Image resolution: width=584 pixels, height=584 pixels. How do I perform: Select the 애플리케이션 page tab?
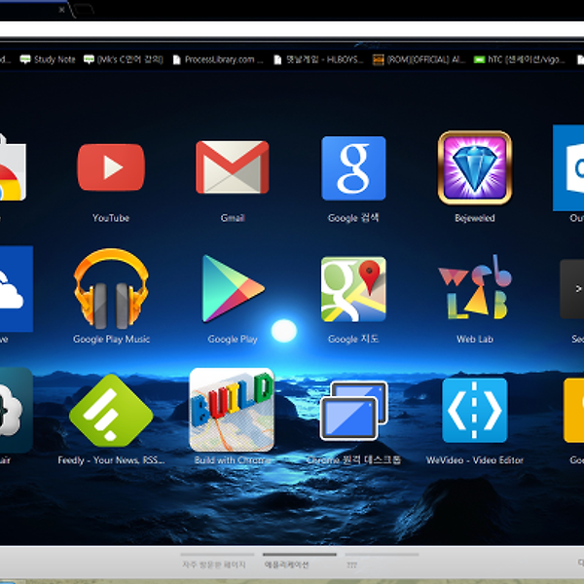287,564
